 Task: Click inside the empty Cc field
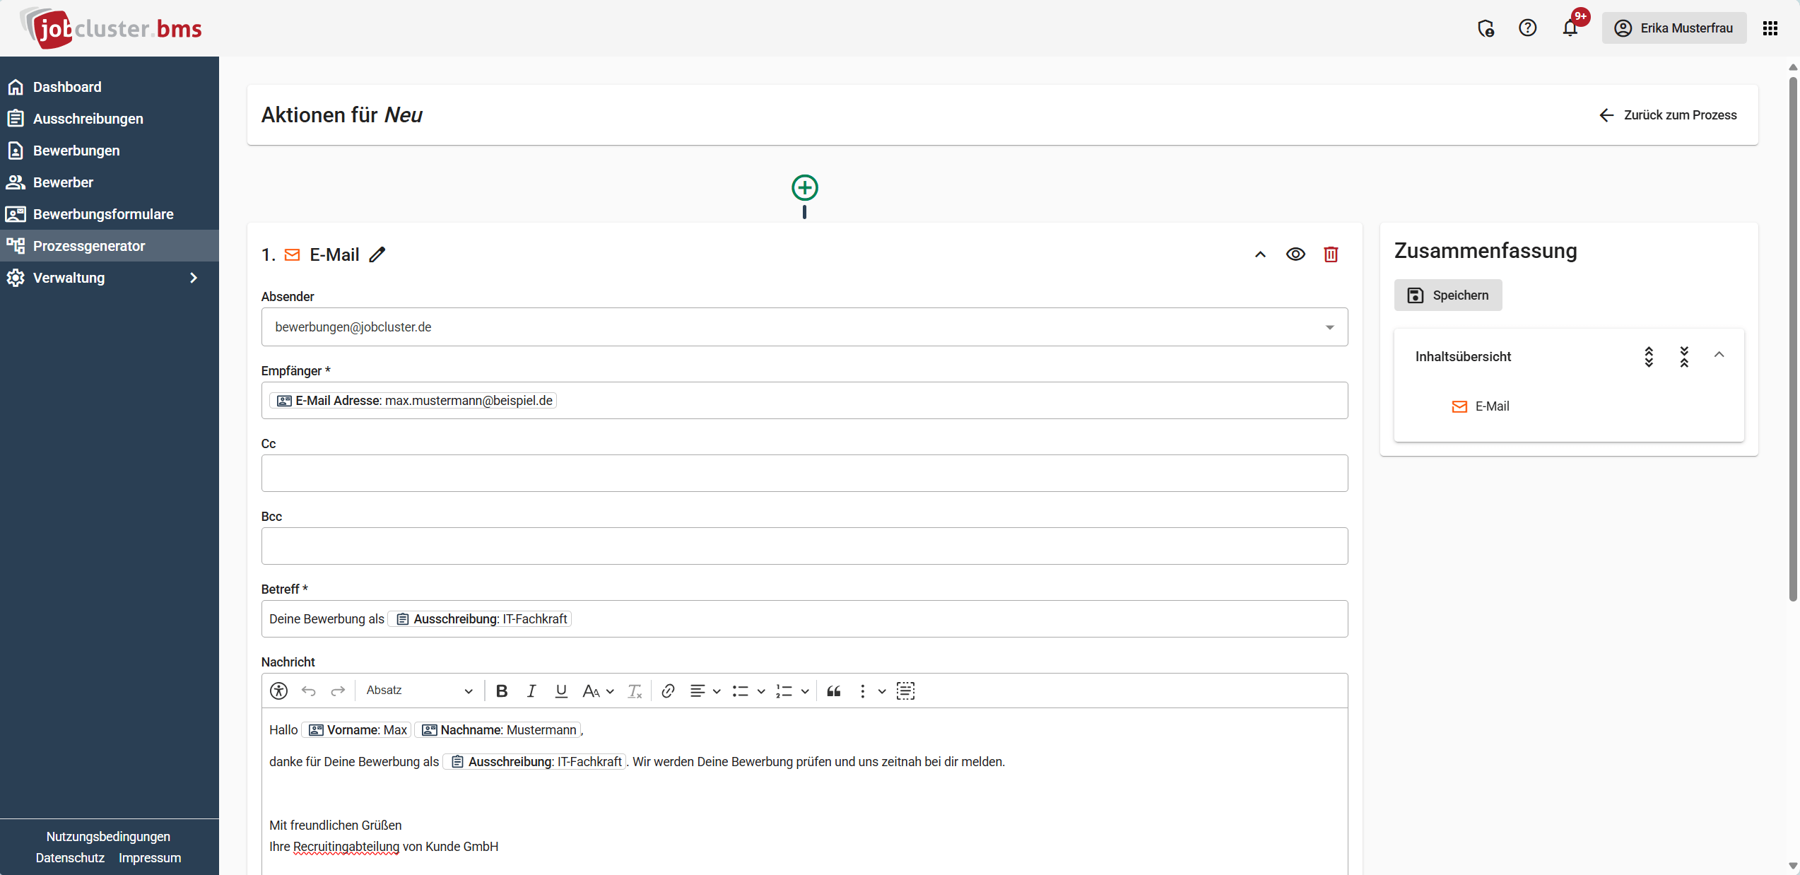tap(804, 473)
